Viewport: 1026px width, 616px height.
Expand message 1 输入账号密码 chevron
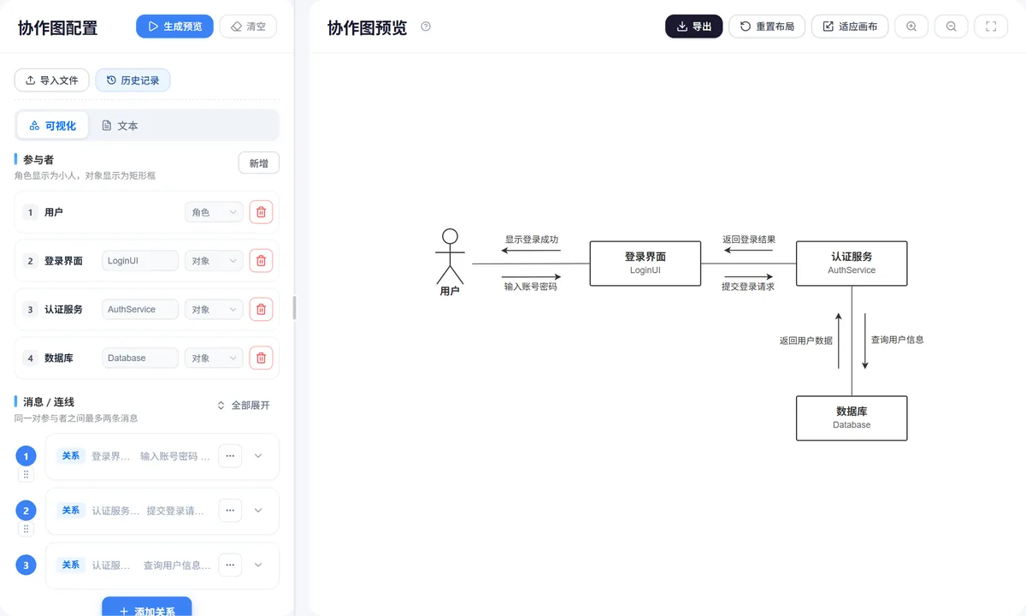pos(258,456)
